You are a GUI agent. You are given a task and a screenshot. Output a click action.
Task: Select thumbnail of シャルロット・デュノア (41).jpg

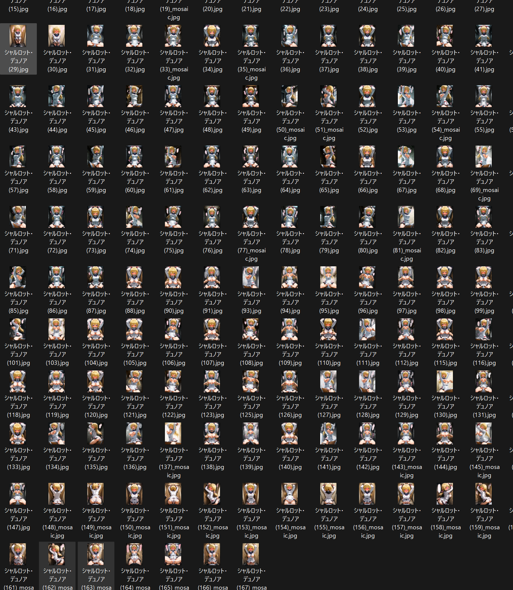point(484,36)
